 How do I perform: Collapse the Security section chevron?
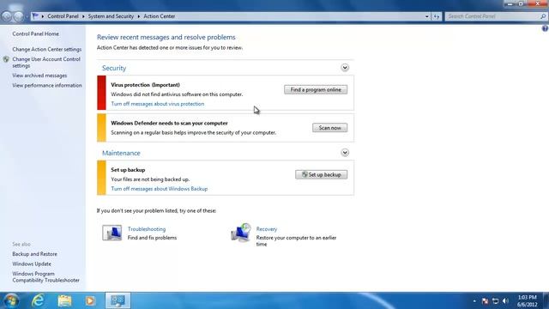click(345, 68)
